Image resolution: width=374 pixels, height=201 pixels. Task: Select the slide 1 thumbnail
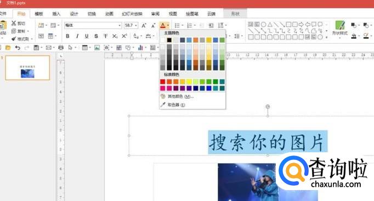click(x=27, y=67)
